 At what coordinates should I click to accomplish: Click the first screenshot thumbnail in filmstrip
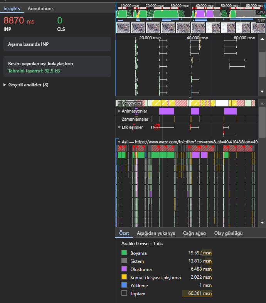pos(123,28)
